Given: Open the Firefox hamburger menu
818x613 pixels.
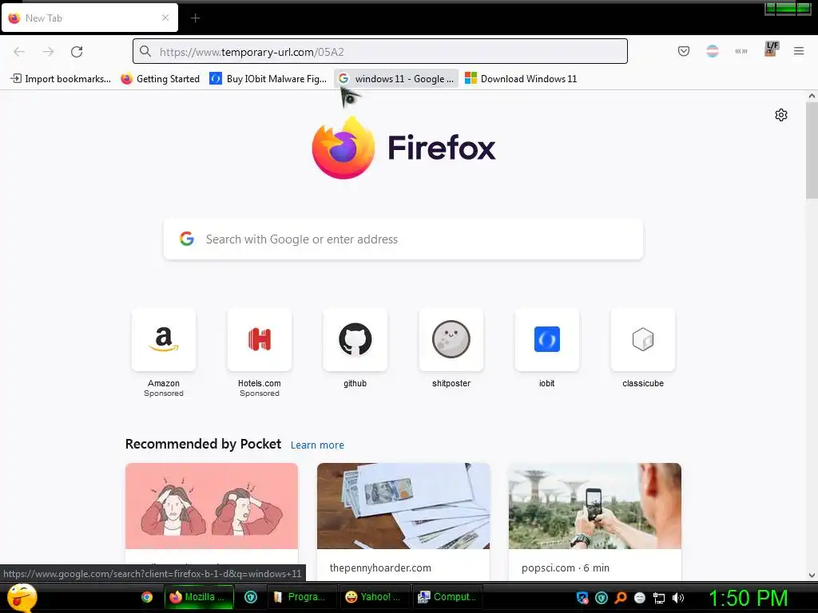Looking at the screenshot, I should coord(799,51).
